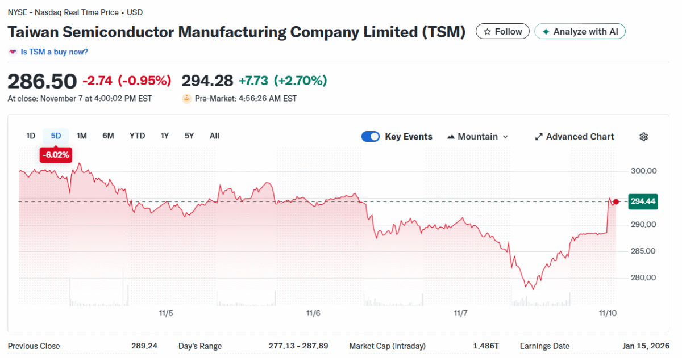Click the star icon in Follow button
Image resolution: width=682 pixels, height=358 pixels.
487,32
